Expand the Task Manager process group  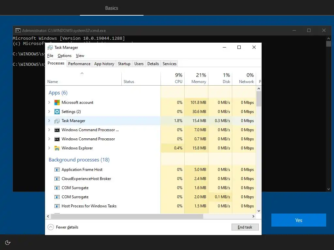[x=49, y=121]
